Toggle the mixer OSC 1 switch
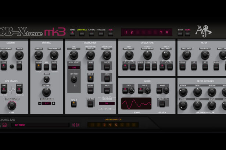Image resolution: width=226 pixels, height=150 pixels. [x=125, y=91]
